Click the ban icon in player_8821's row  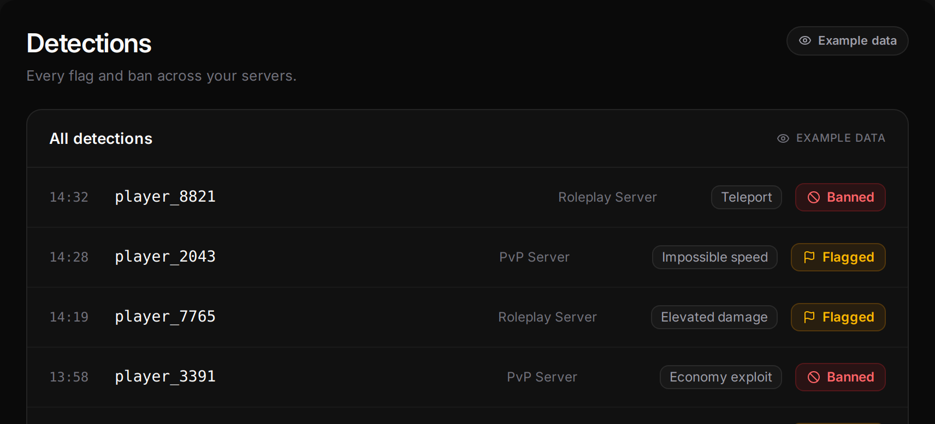pyautogui.click(x=814, y=197)
